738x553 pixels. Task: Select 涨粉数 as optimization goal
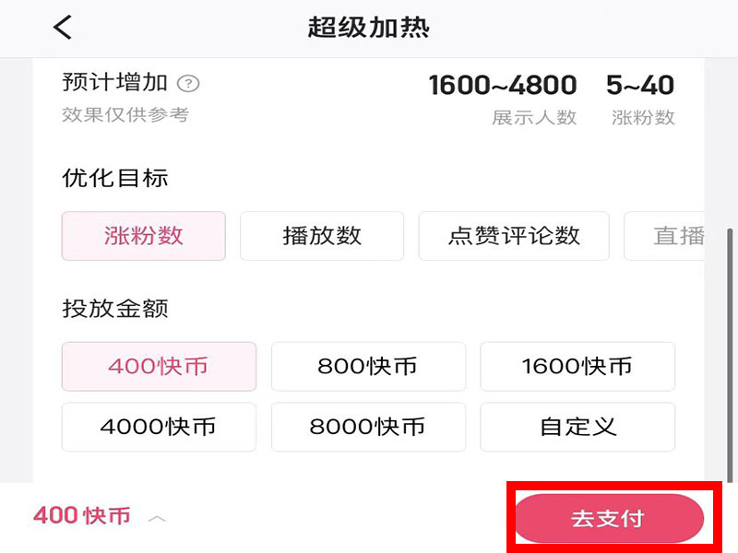pos(143,236)
